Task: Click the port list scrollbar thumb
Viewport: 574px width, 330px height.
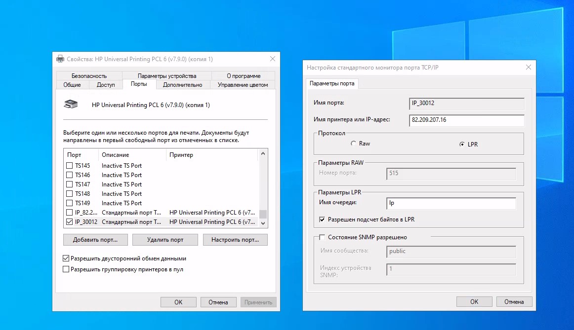Action: (x=263, y=214)
